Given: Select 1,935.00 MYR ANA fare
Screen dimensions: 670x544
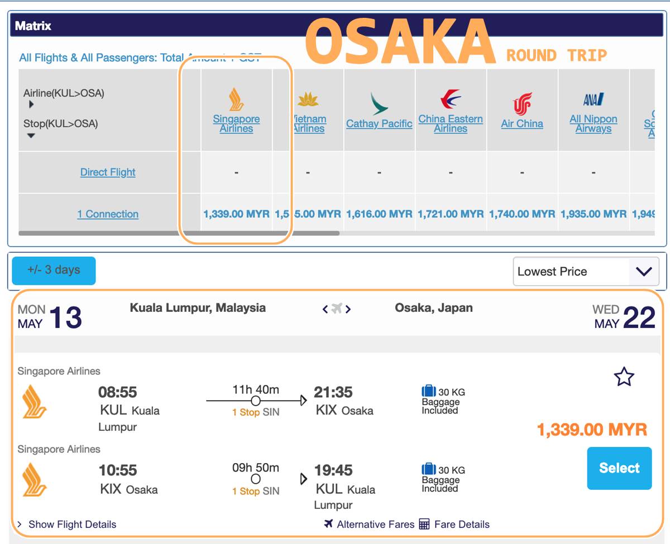Looking at the screenshot, I should 594,214.
